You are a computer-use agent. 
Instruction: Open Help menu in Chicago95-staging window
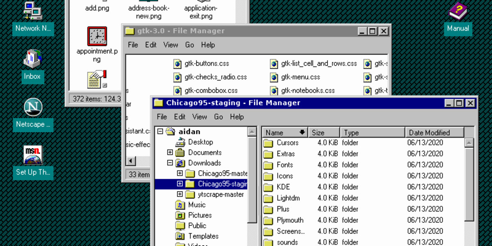click(237, 117)
